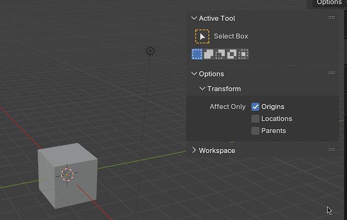Open the Options dropdown in the header

pyautogui.click(x=329, y=3)
